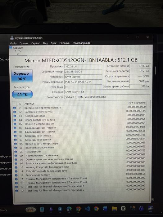Viewport: 163px width, 217px height.
Task: Click the Raw-значения column header
Action: click(137, 103)
